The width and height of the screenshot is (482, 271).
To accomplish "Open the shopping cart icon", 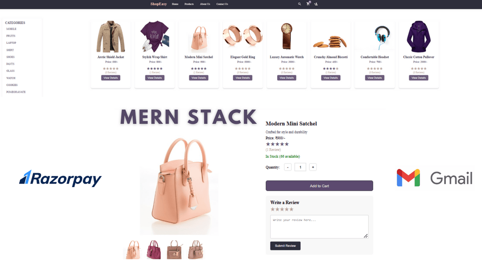I will tap(308, 4).
